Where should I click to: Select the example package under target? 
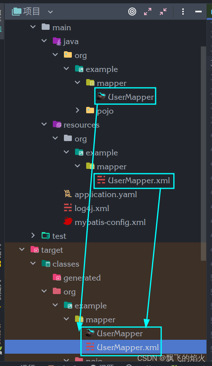pyautogui.click(x=91, y=306)
